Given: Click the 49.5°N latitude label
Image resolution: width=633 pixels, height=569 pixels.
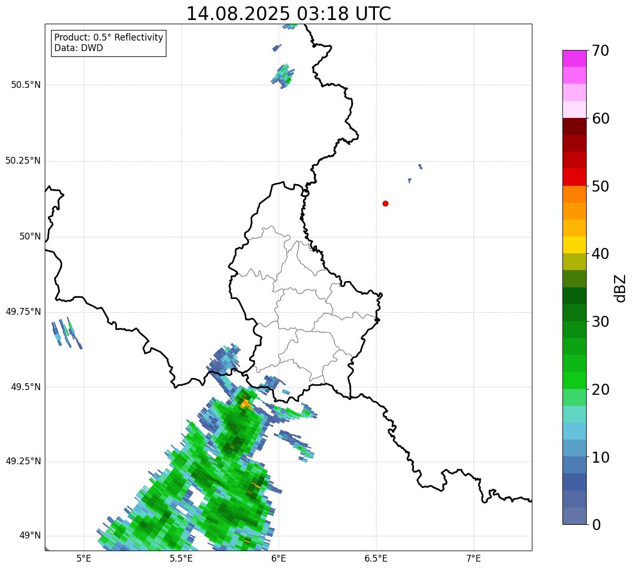Looking at the screenshot, I should tap(25, 387).
